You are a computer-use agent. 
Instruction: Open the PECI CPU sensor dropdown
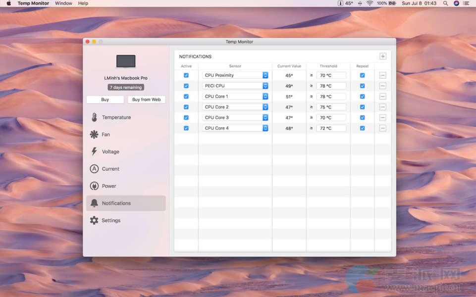(265, 86)
